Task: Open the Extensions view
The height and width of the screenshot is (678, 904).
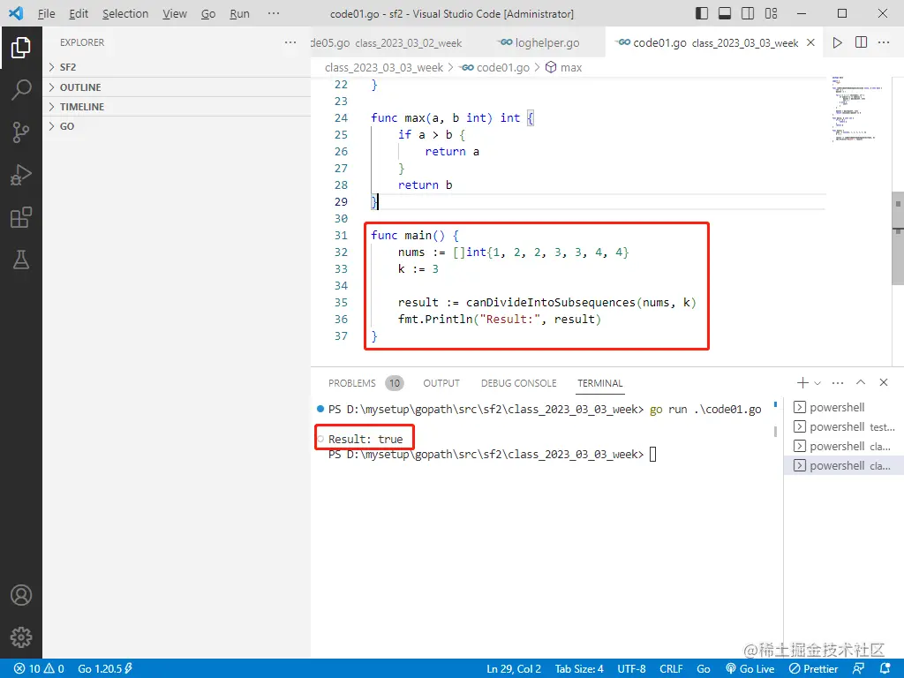Action: pos(21,217)
